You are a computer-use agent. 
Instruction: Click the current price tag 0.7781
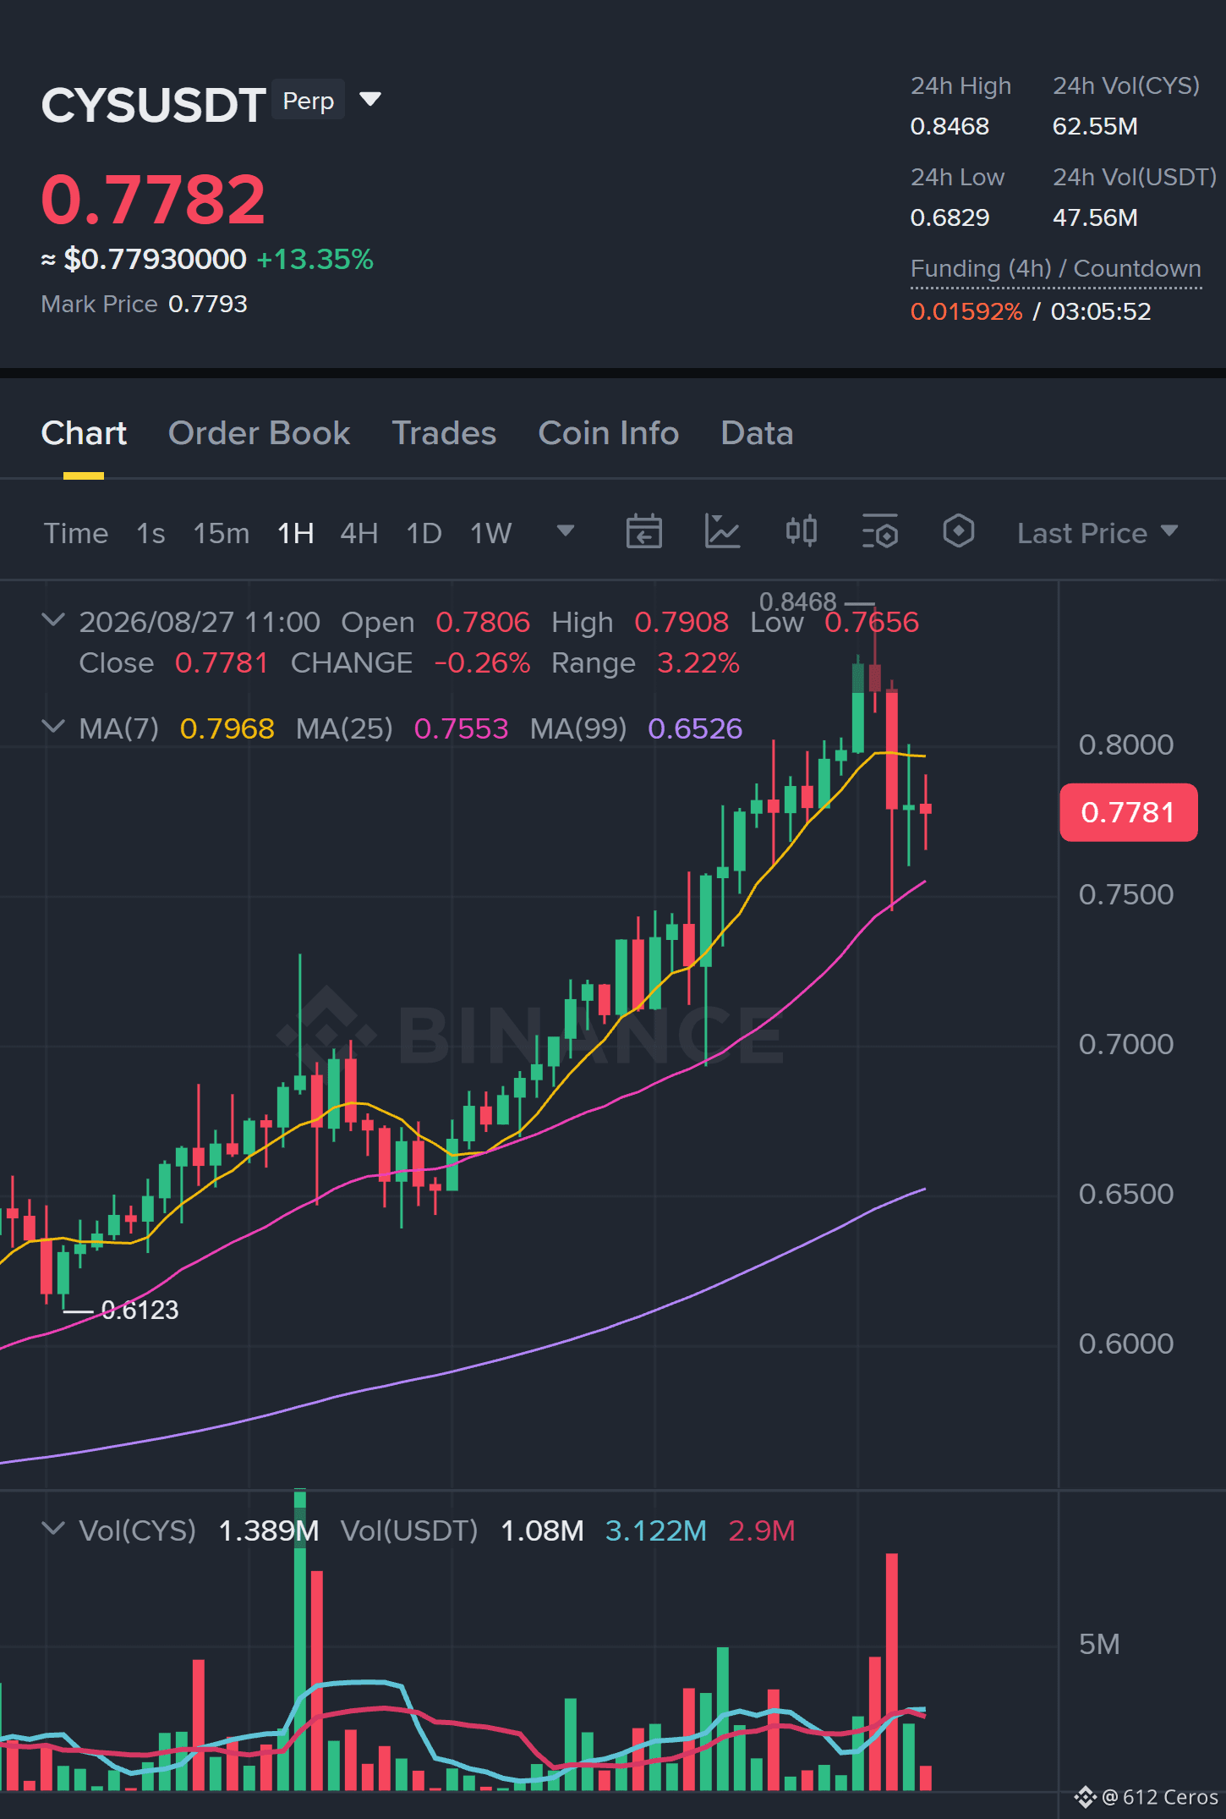tap(1129, 812)
